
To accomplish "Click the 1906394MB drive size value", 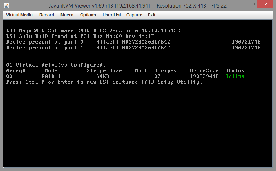I will (204, 76).
